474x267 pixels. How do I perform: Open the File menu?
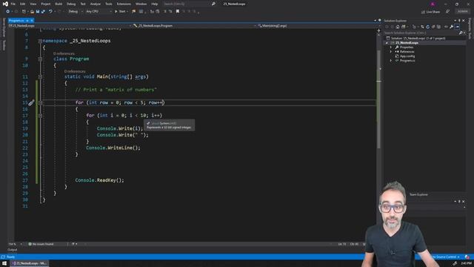[13, 4]
